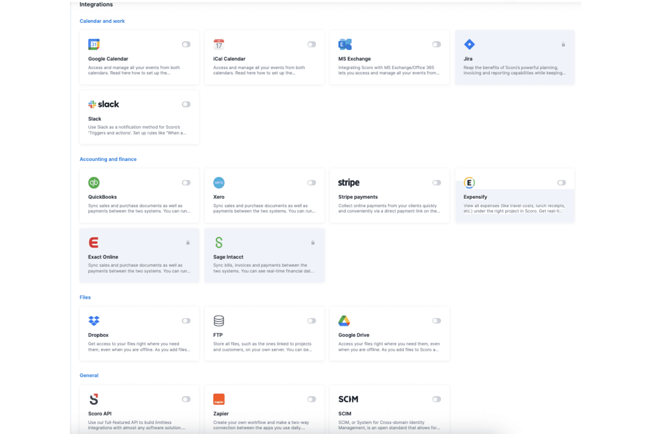Enable the Google Calendar integration toggle

[x=186, y=44]
